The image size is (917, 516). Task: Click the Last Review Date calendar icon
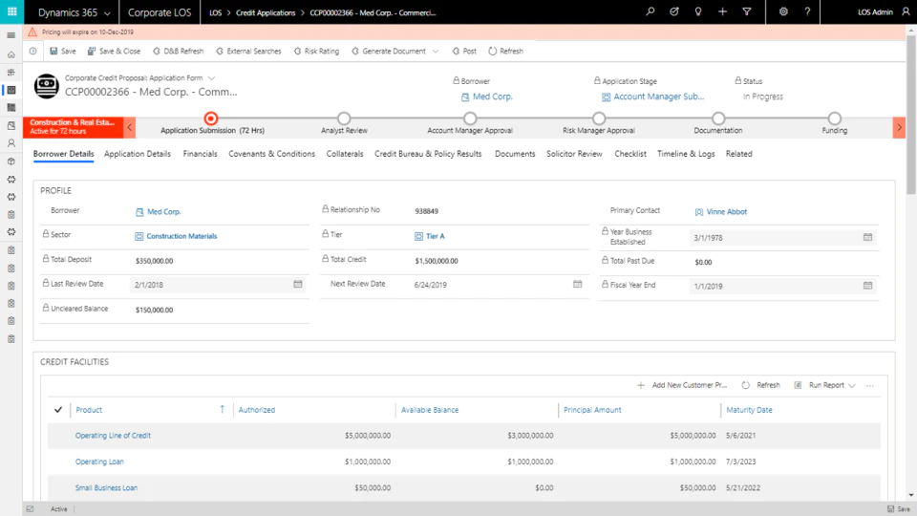point(298,285)
